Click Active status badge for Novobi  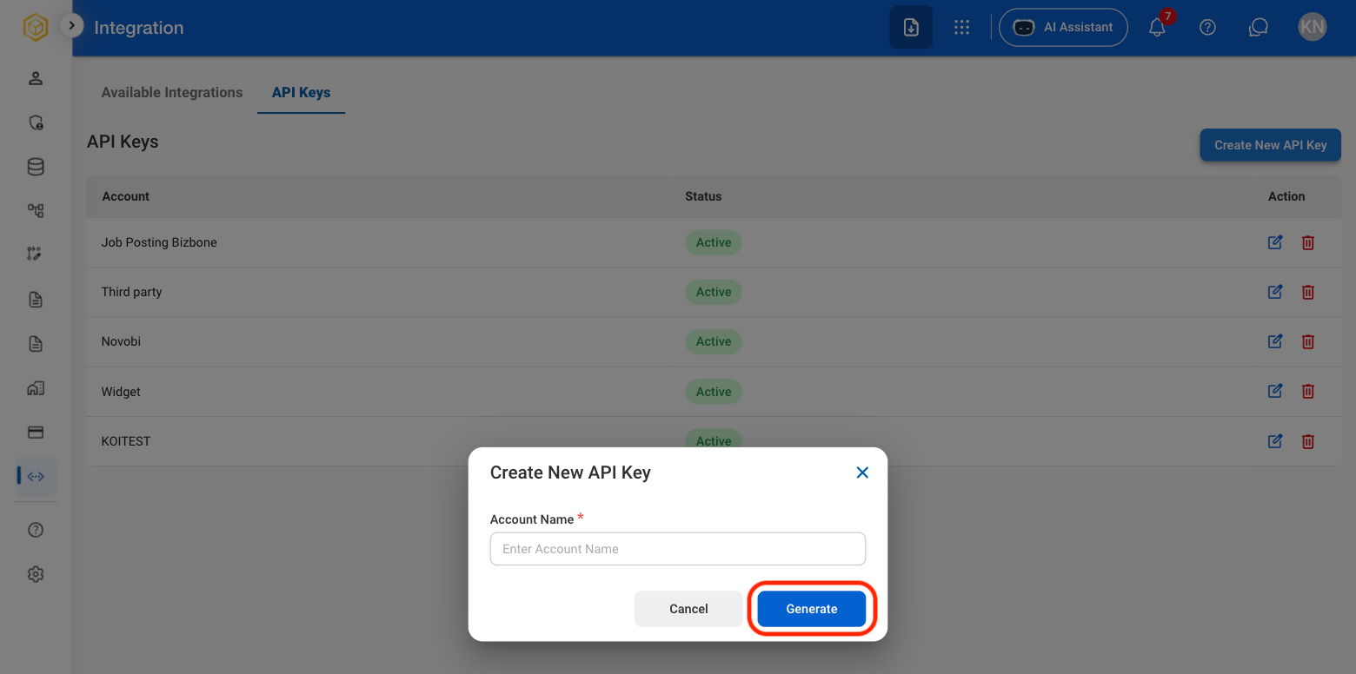coord(714,341)
